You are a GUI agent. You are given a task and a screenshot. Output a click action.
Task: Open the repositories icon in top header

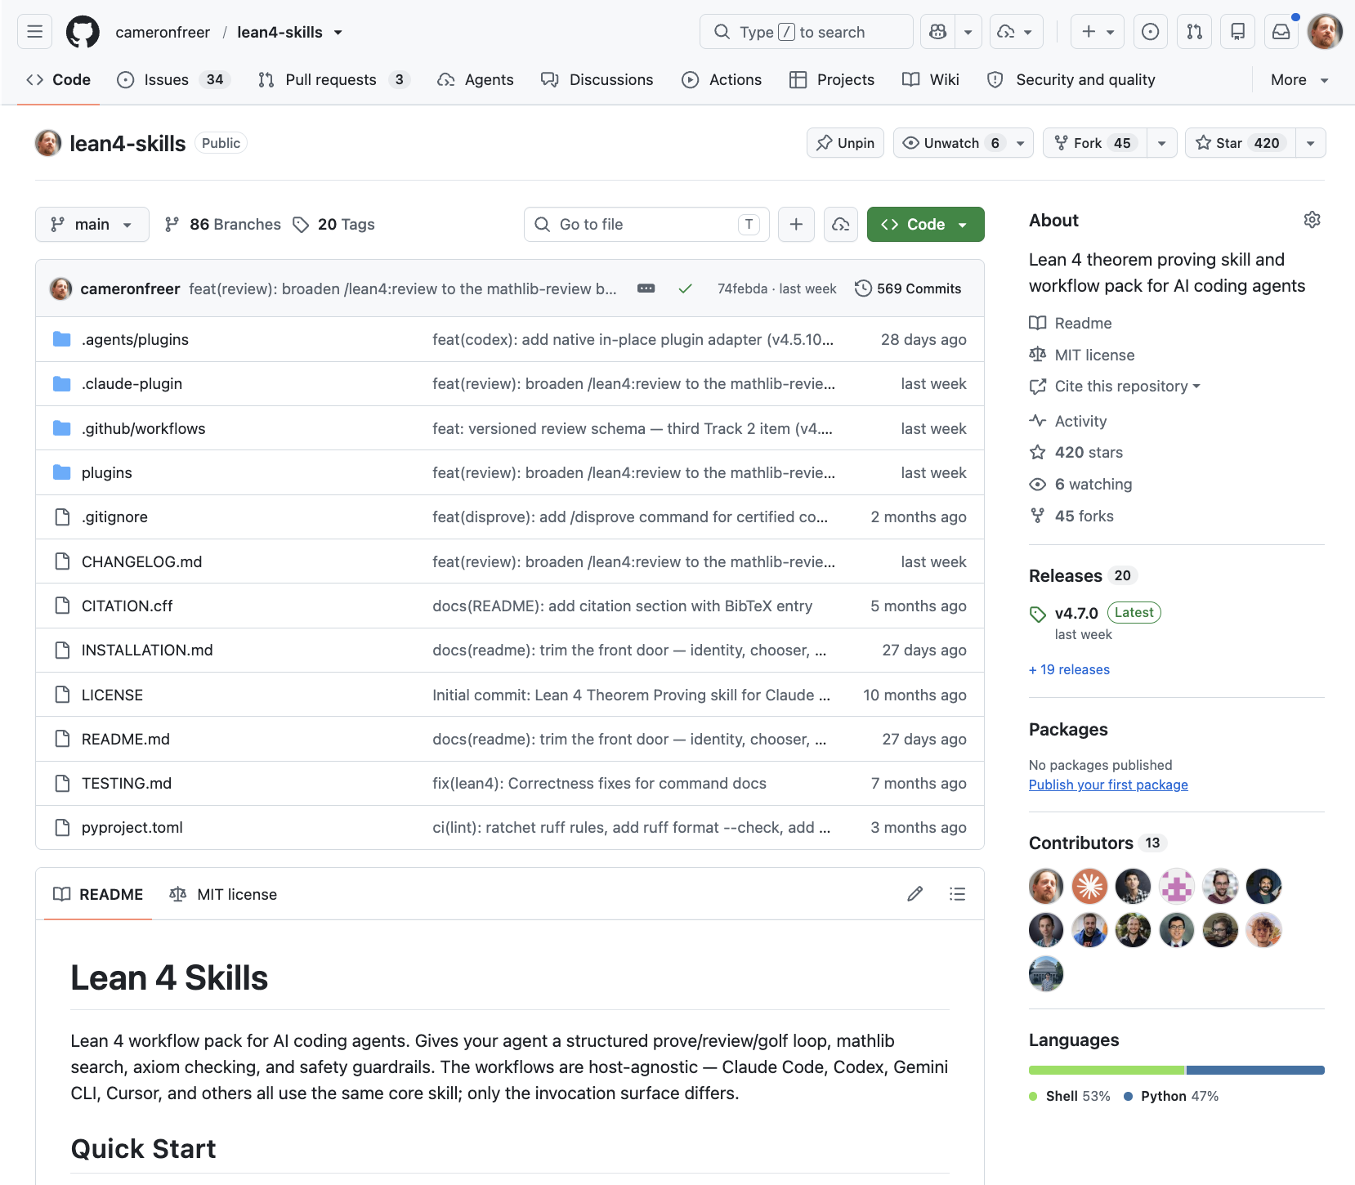[1237, 32]
